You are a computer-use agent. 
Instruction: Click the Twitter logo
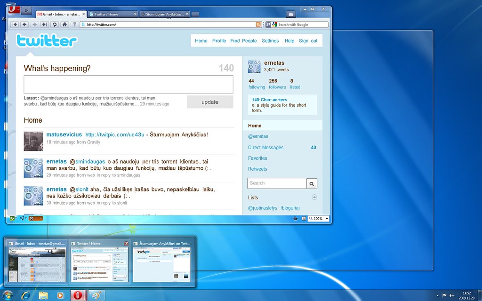[x=47, y=40]
